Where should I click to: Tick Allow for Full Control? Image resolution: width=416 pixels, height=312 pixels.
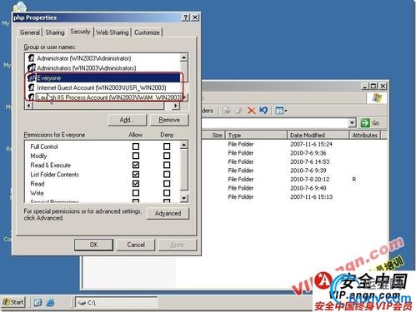coord(136,146)
